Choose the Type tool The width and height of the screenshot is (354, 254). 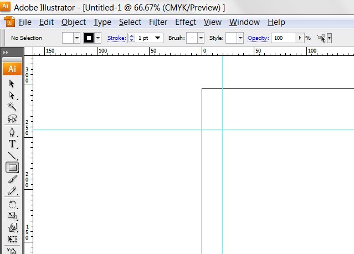point(12,144)
